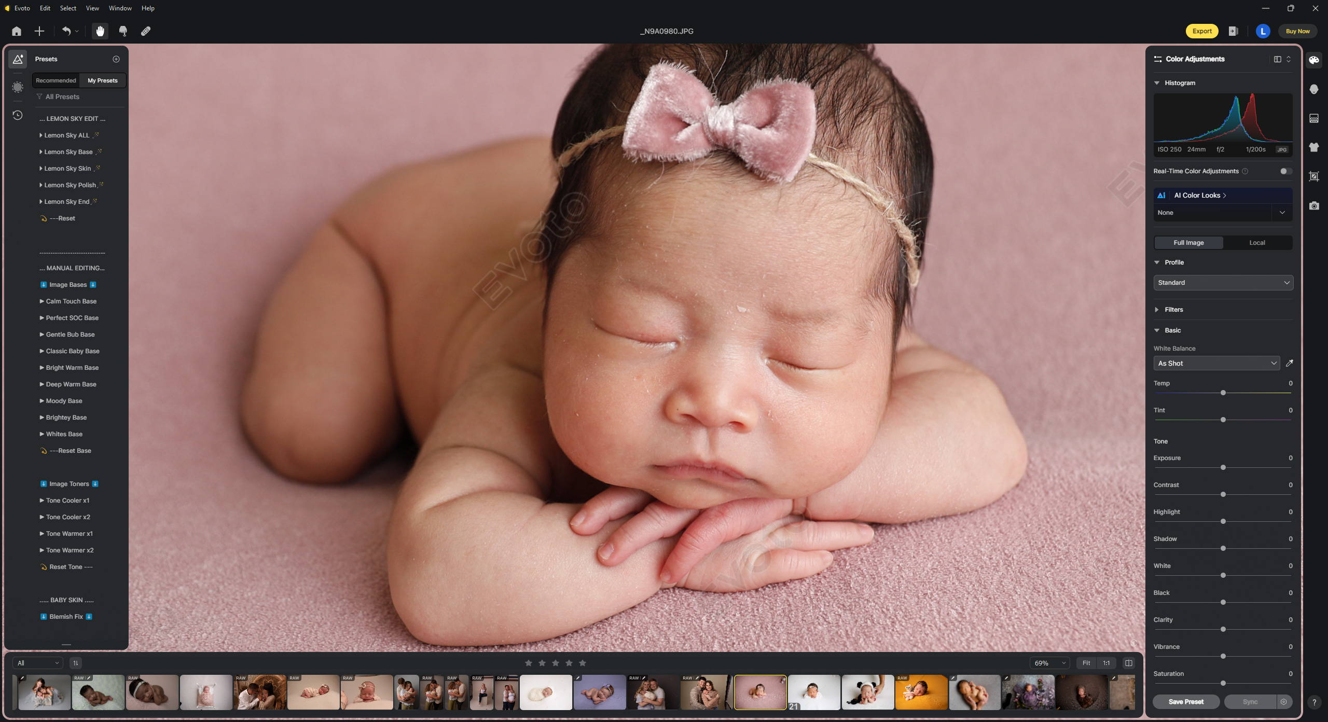Open the clothing adjustments panel icon
The image size is (1328, 722).
(x=1314, y=147)
